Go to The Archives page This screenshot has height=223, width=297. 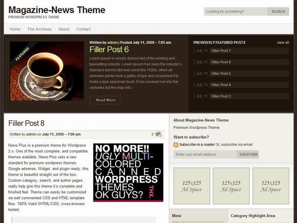pyautogui.click(x=39, y=29)
